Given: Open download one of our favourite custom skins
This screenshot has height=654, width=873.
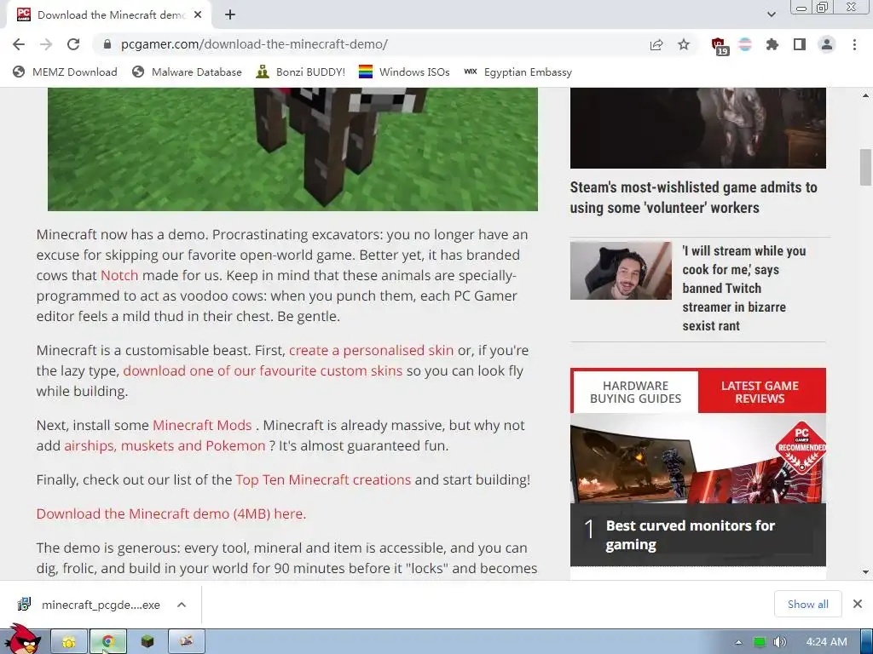Looking at the screenshot, I should point(263,371).
